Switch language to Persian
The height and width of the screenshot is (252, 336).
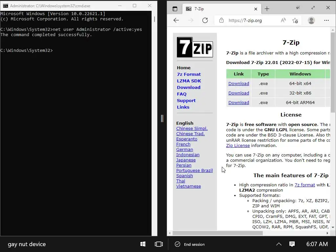184,165
